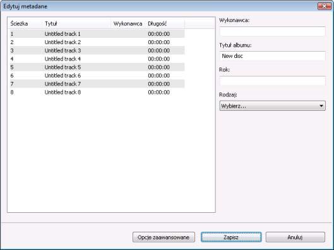
Task: Open Opcje zaawansowane
Action: [164, 237]
